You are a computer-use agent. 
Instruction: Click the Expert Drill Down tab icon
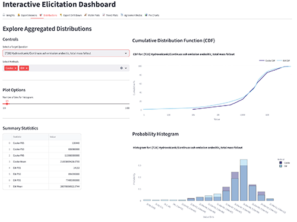[61, 15]
